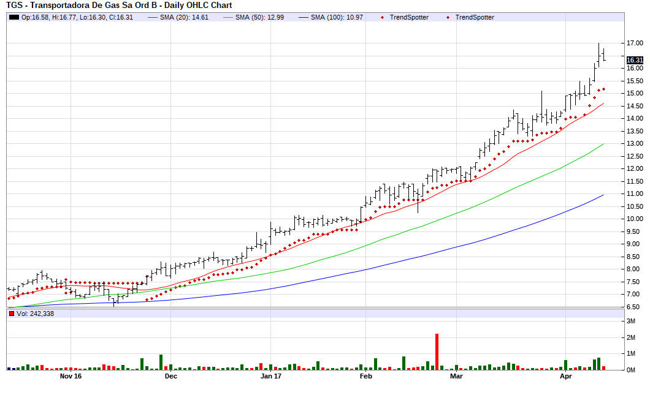Click the last OHLC price bar in April
The image size is (650, 395).
pyautogui.click(x=603, y=55)
